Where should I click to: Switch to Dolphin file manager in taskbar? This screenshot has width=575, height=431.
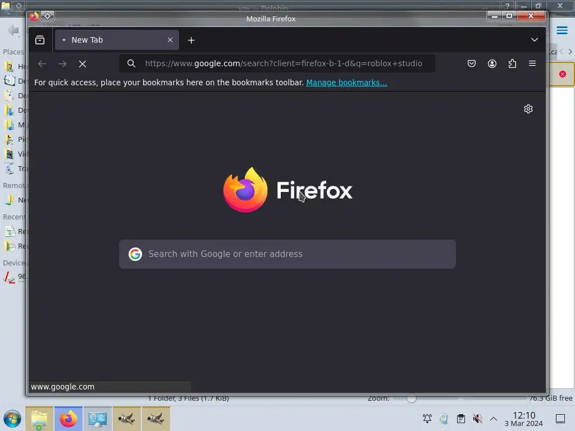pyautogui.click(x=39, y=419)
